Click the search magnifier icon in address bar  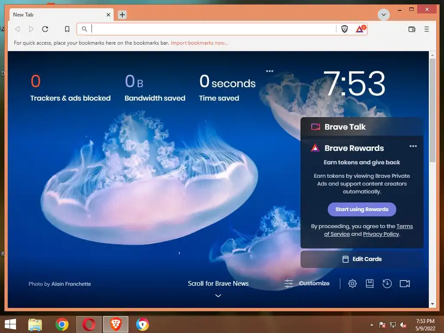tap(84, 29)
